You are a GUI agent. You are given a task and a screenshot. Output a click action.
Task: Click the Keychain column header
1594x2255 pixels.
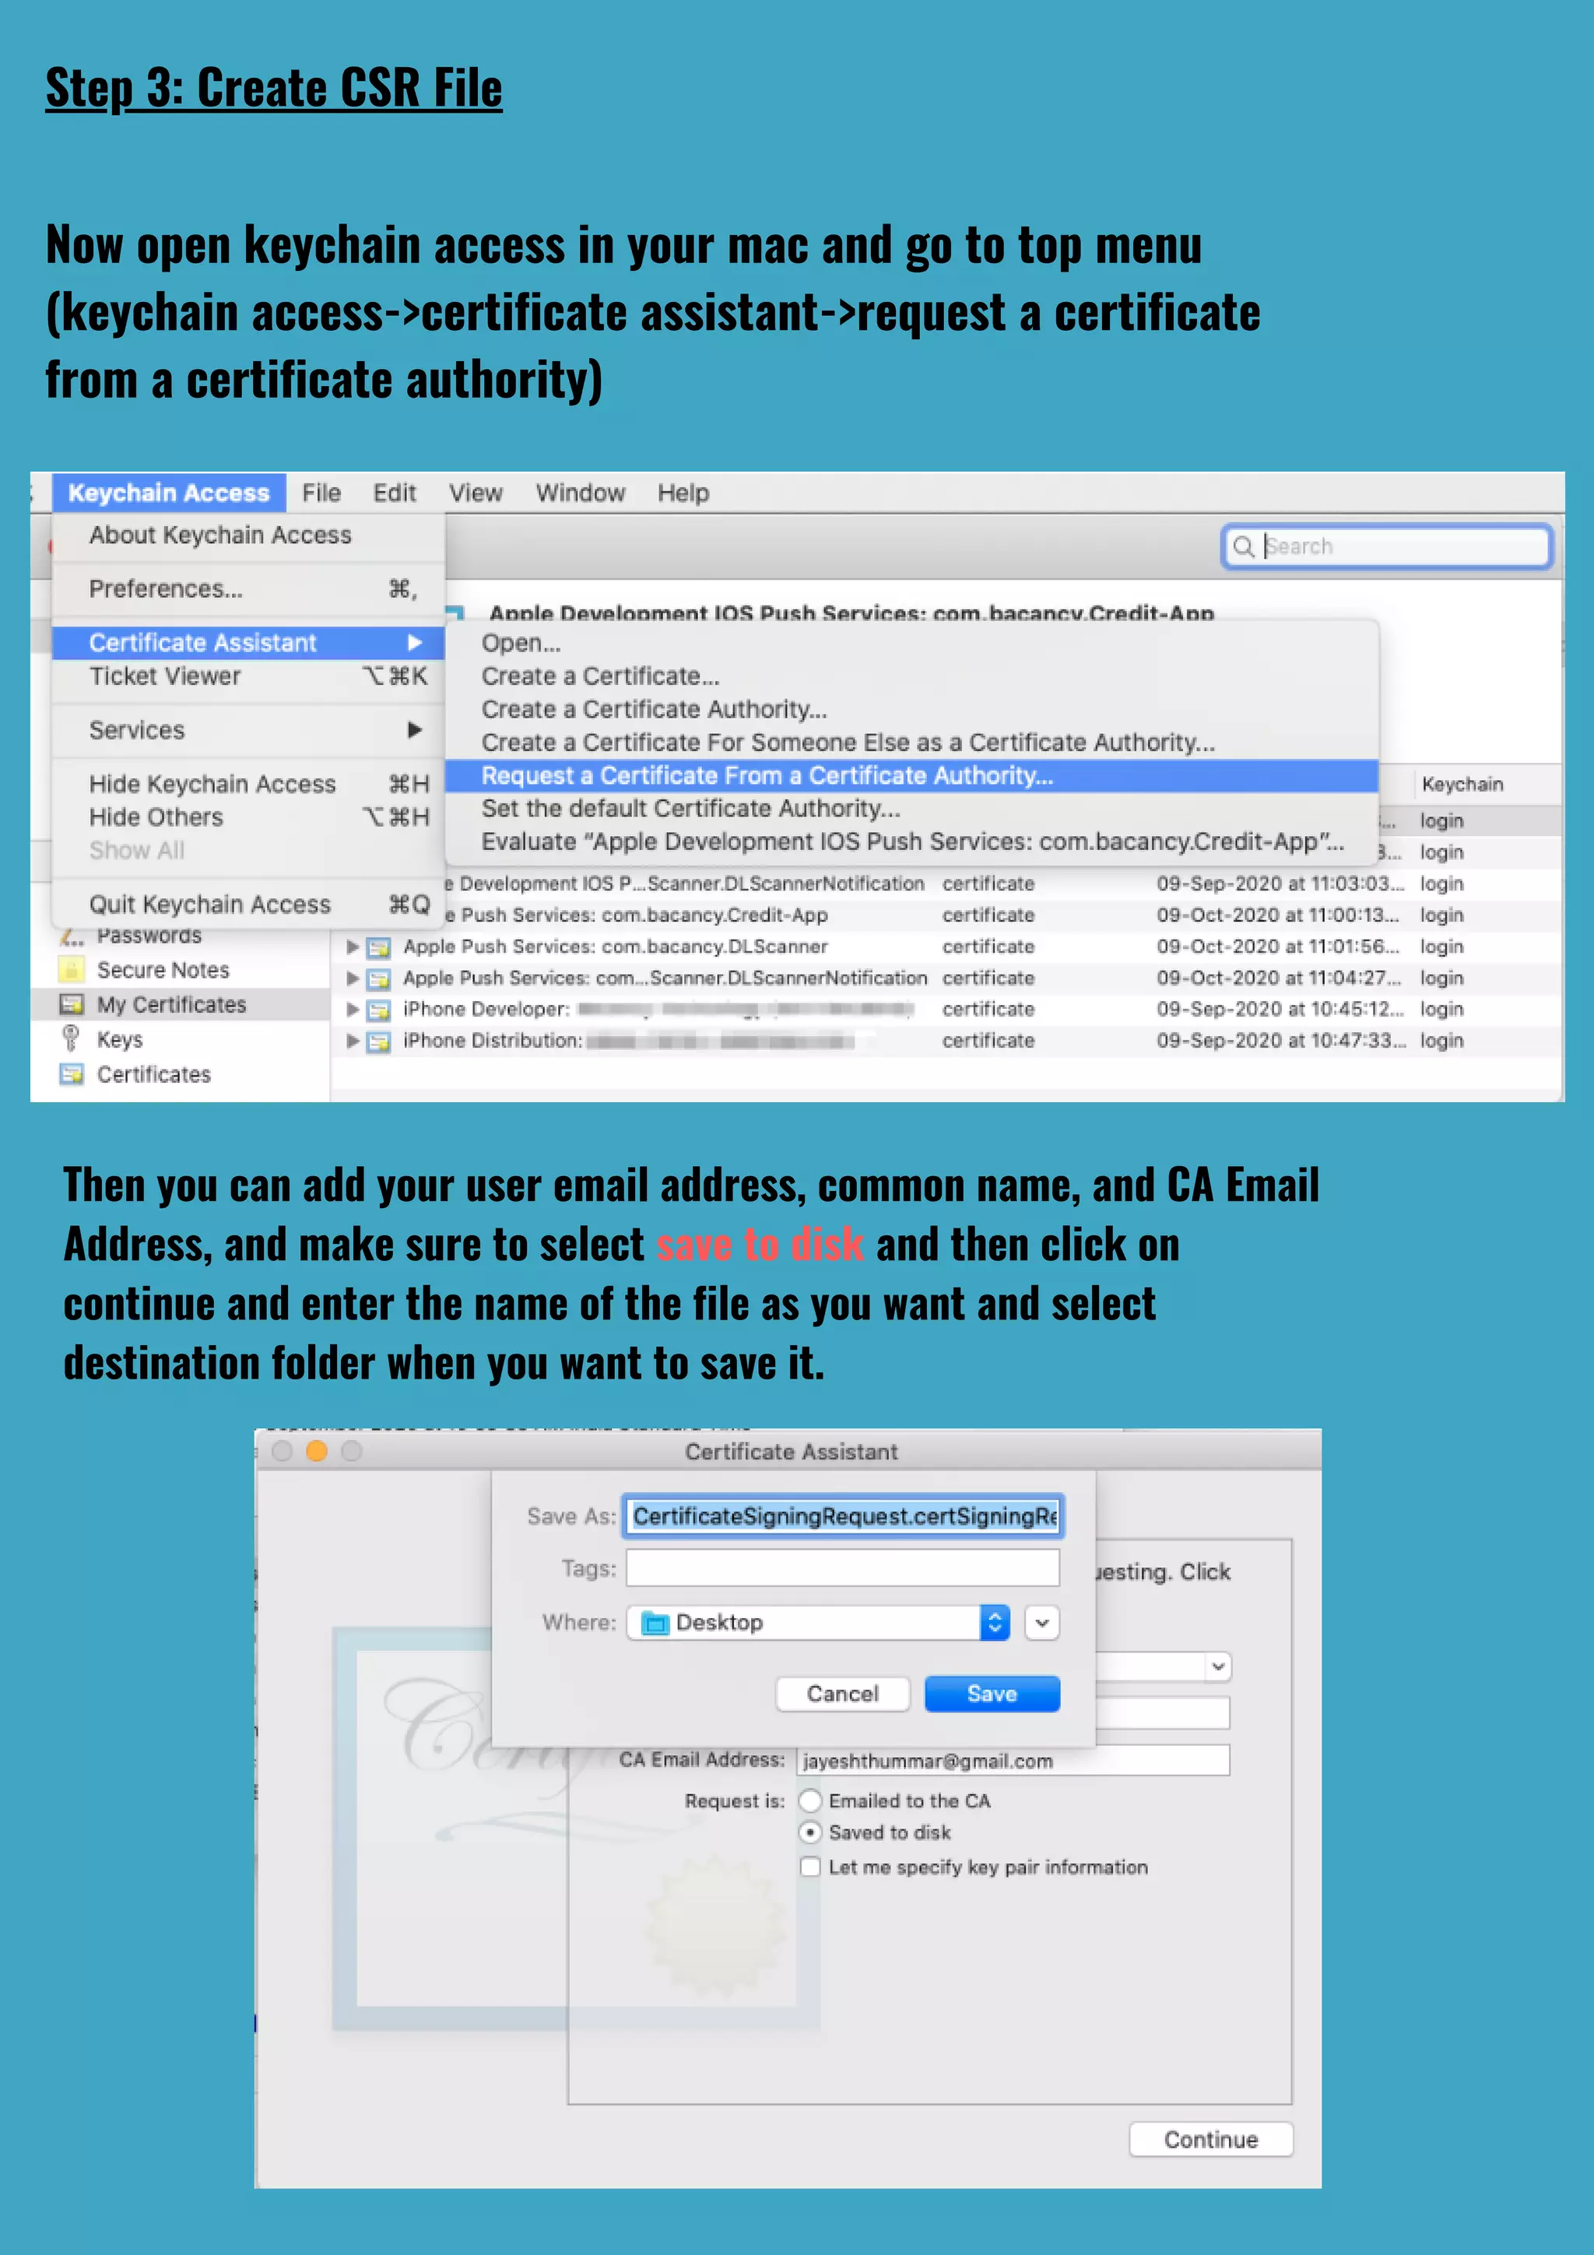1462,784
